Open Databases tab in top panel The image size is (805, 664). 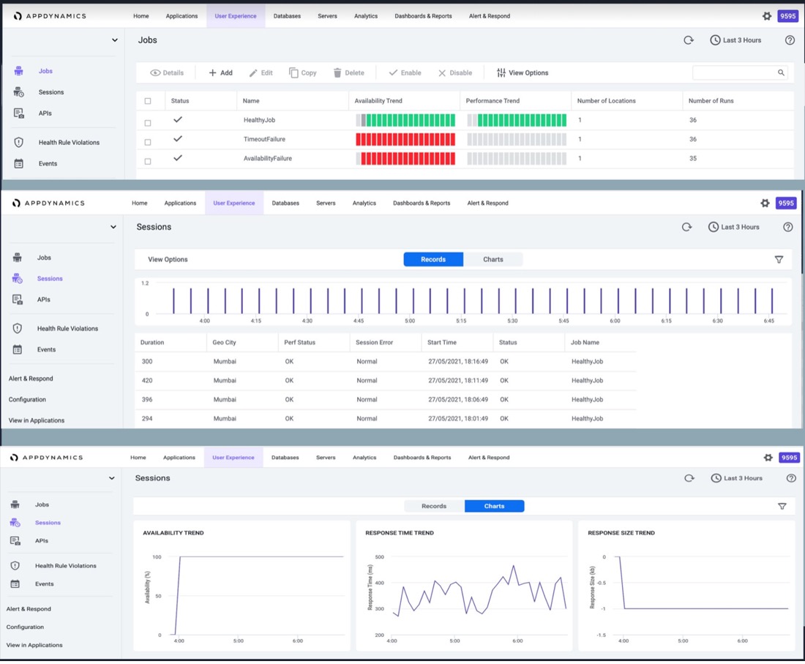pos(287,16)
